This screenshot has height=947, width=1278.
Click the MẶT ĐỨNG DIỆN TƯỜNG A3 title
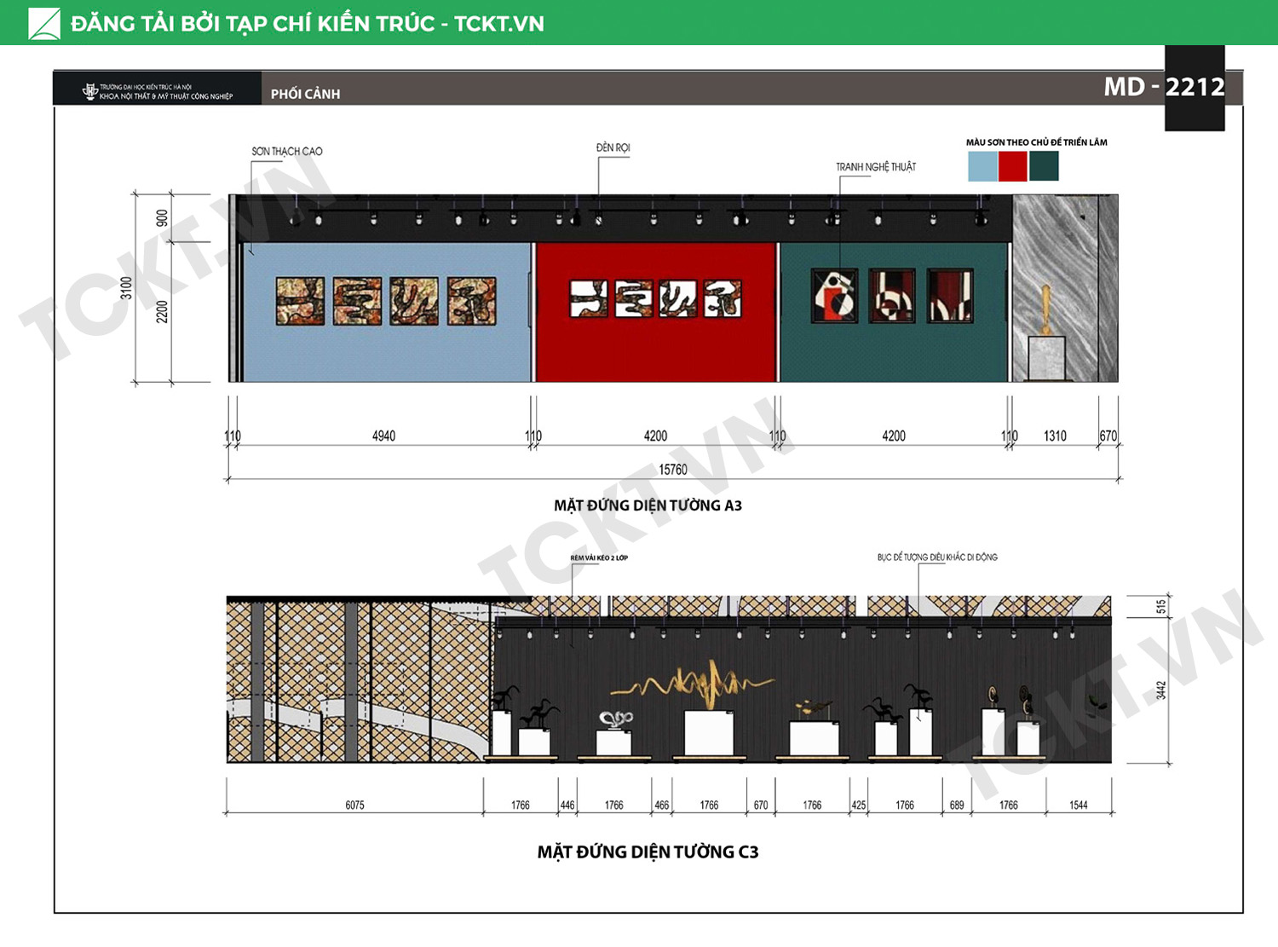[648, 505]
